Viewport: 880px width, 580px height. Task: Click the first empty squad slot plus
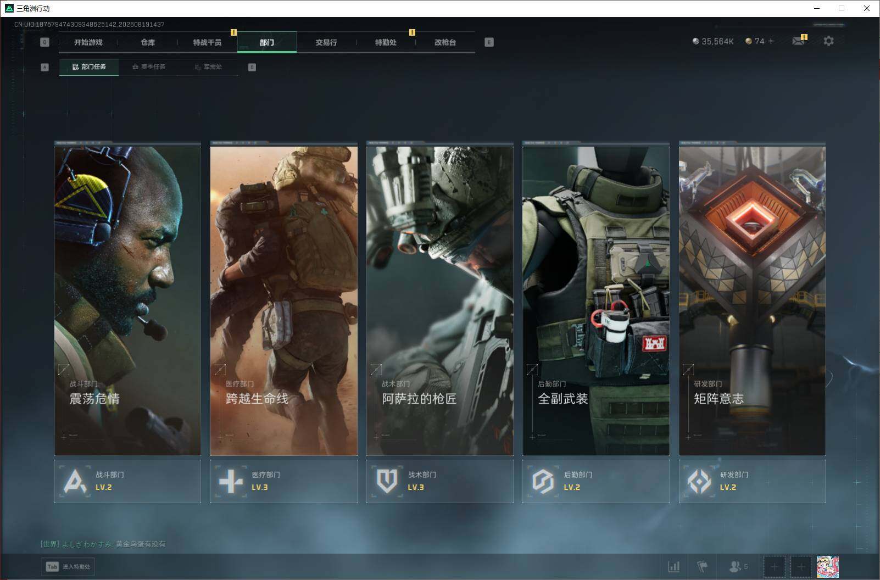[775, 566]
